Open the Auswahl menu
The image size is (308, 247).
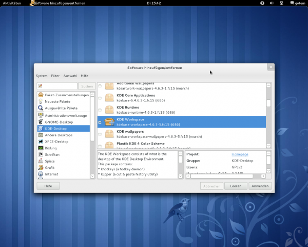click(x=70, y=76)
